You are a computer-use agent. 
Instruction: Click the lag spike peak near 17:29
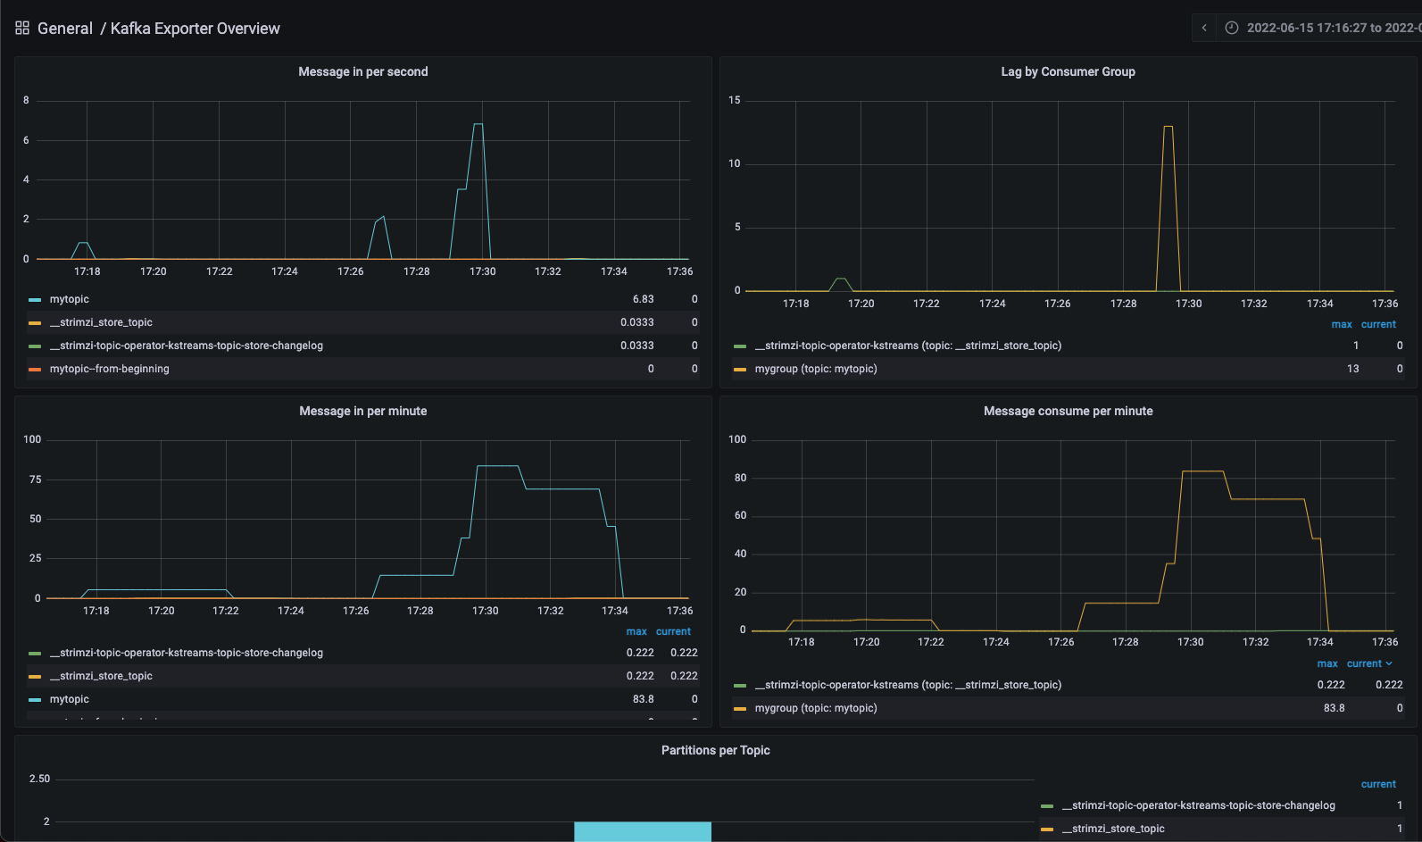click(1168, 127)
